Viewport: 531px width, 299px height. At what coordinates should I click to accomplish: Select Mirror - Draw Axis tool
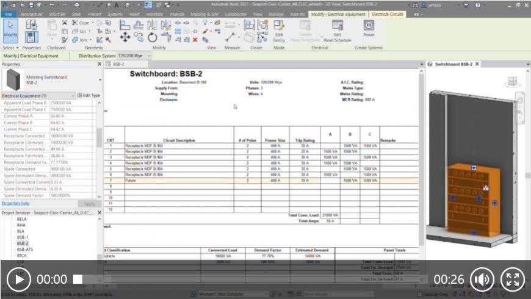click(x=165, y=24)
